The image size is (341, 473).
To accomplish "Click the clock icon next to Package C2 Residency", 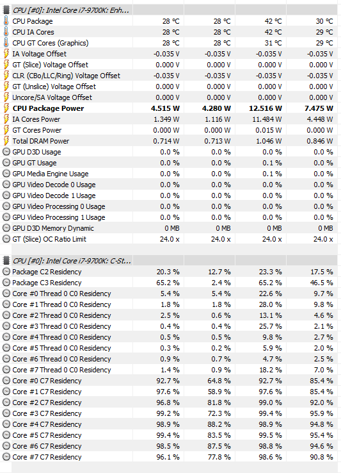I will point(6,272).
